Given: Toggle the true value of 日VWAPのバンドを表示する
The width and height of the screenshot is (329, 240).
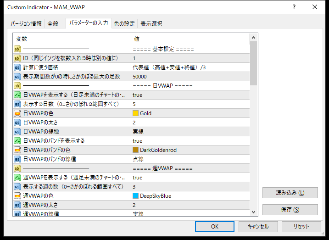Looking at the screenshot, I should coord(190,141).
